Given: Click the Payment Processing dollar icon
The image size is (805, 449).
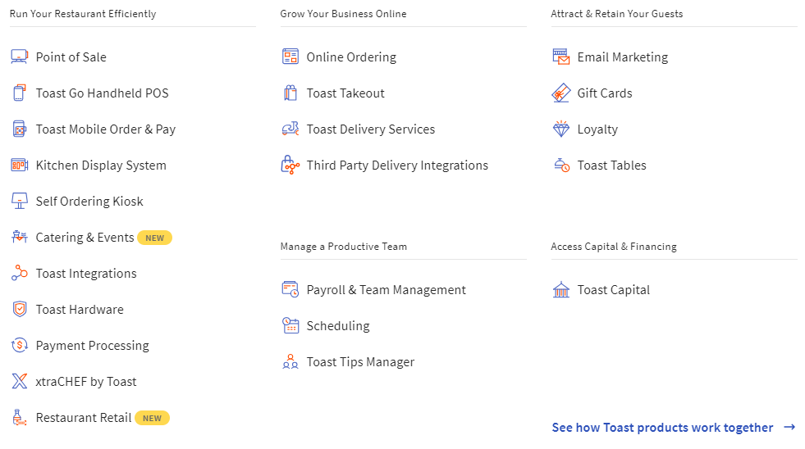Looking at the screenshot, I should coord(20,346).
